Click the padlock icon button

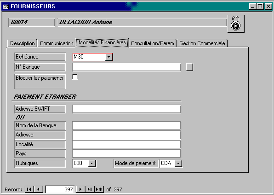(236, 24)
